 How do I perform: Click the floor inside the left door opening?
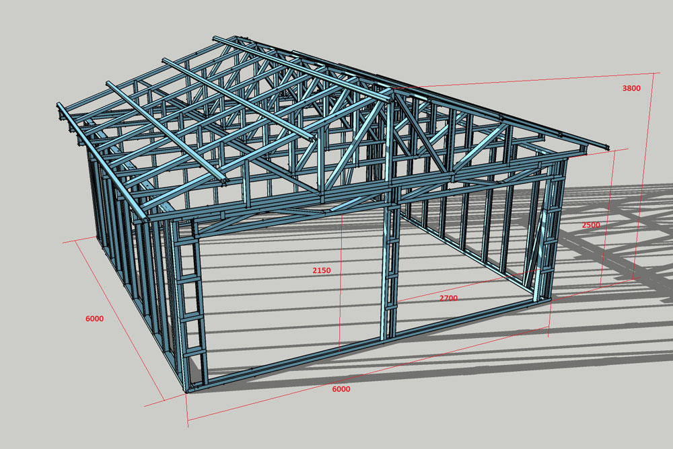click(x=283, y=316)
